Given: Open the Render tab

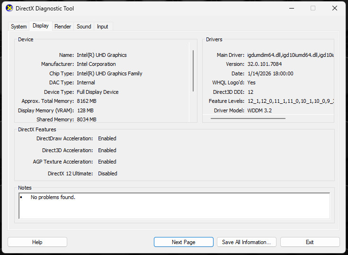Looking at the screenshot, I should point(63,27).
